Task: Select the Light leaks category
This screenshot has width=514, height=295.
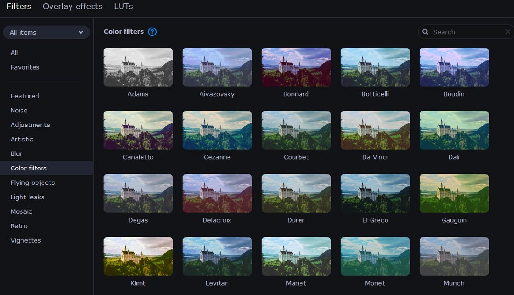Action: click(27, 197)
